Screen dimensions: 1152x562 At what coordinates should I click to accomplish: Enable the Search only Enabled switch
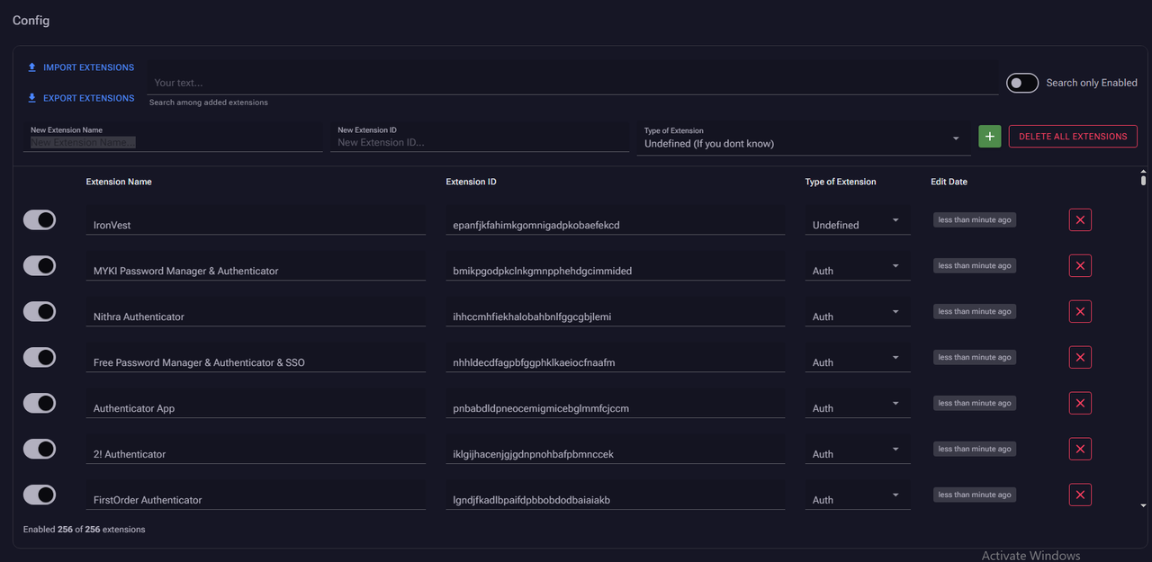pos(1022,83)
